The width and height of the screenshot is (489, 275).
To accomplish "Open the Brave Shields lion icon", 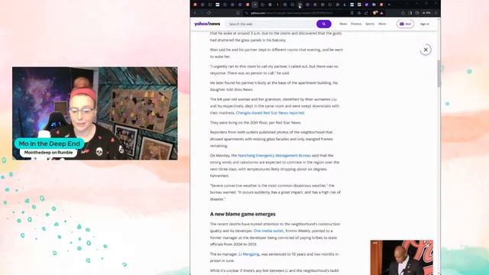I will click(375, 13).
